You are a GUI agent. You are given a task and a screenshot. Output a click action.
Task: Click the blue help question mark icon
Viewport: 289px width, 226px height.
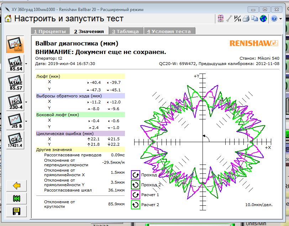(274, 18)
